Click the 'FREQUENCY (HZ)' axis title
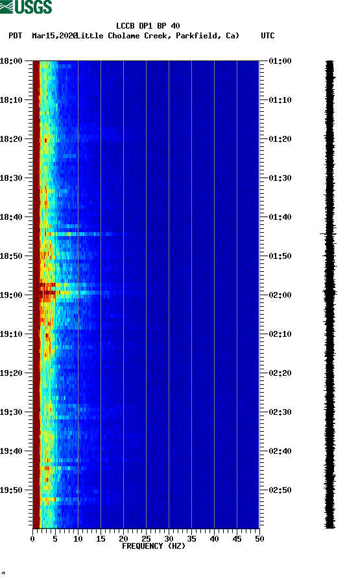 pos(154,546)
